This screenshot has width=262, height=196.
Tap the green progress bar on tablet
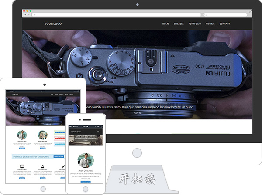tap(60, 133)
